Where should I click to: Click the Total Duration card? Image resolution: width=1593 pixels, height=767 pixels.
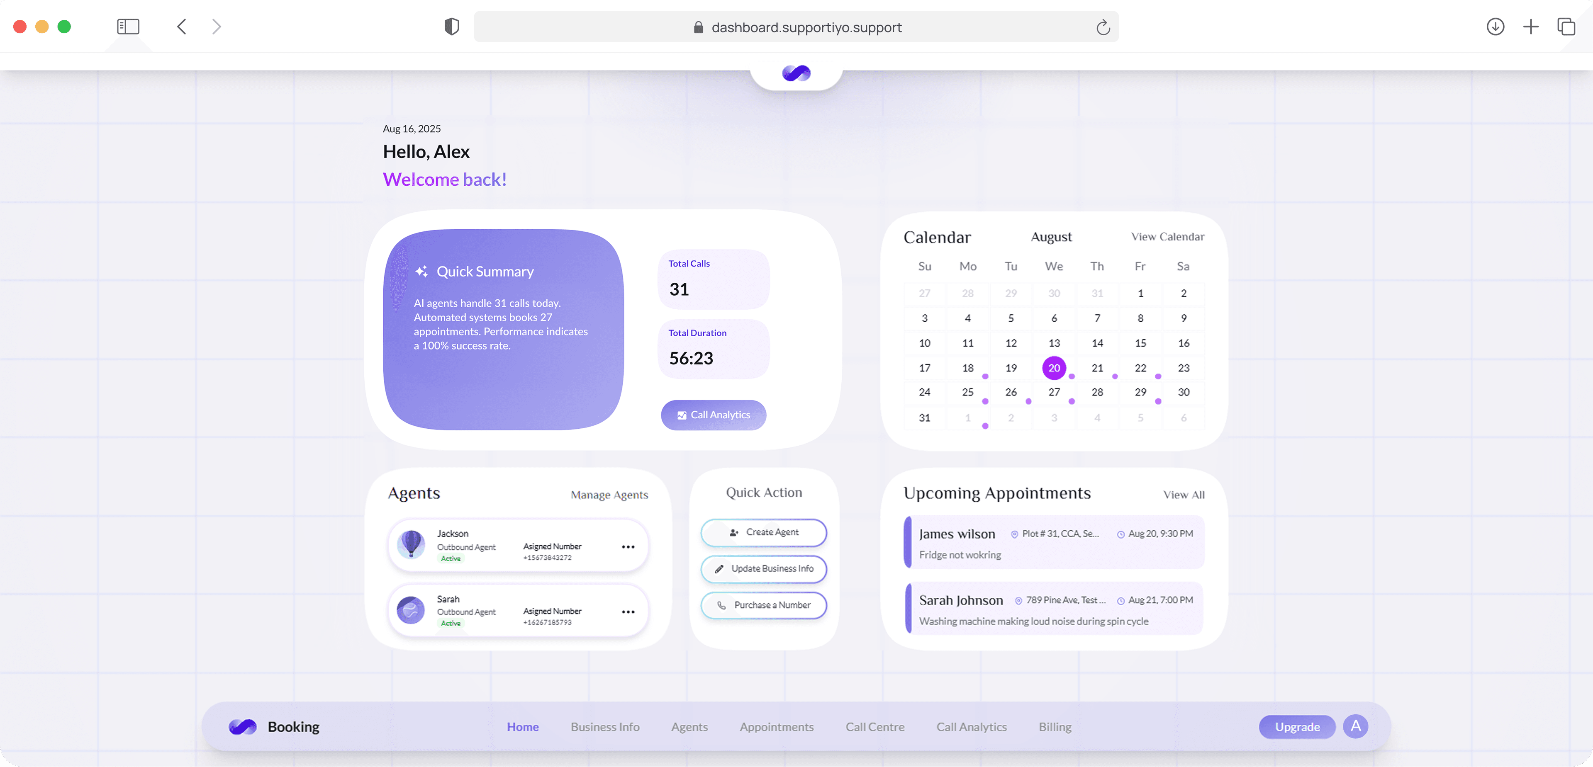713,349
